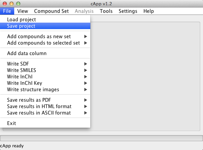Open Save results in HTML format submenu
The image size is (203, 150).
(45, 106)
